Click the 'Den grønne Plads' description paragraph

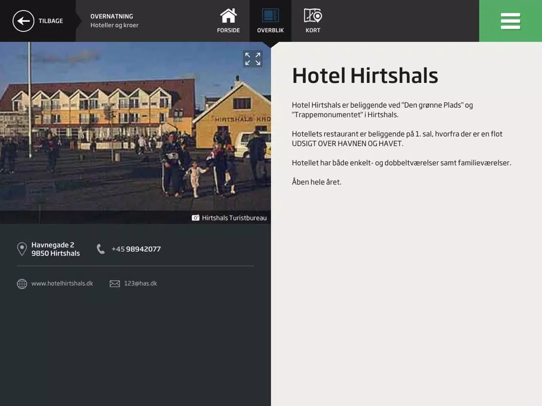point(382,110)
